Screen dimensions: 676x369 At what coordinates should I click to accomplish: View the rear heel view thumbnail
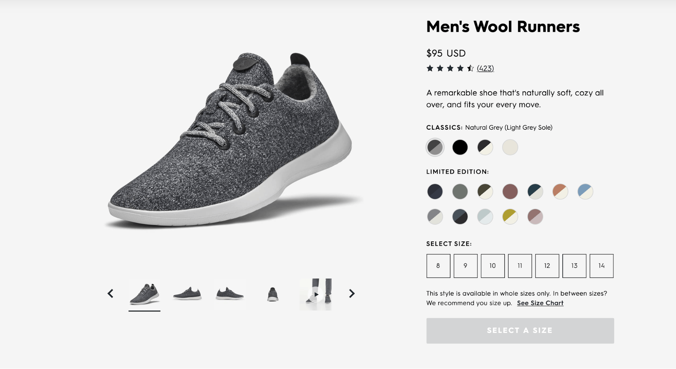(273, 294)
